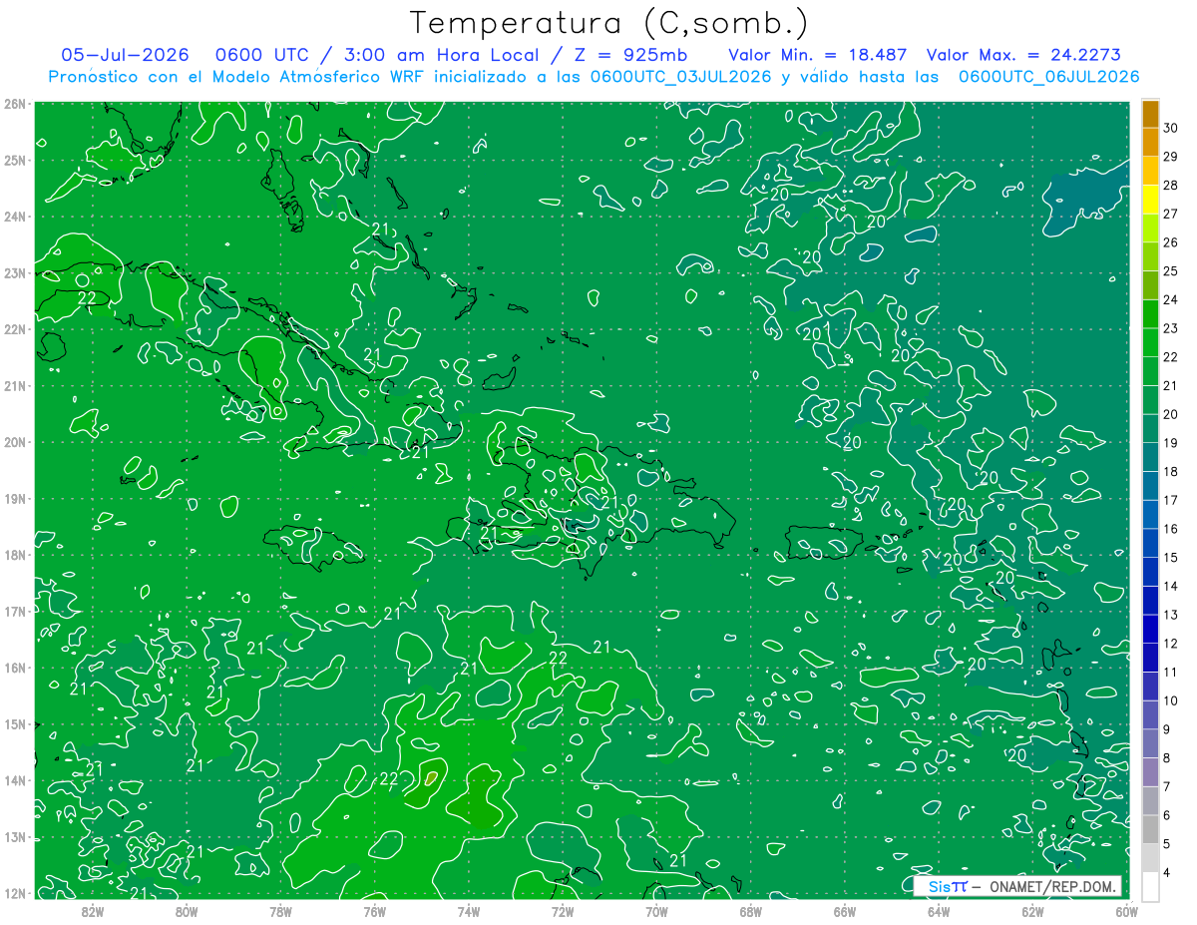The width and height of the screenshot is (1197, 925).
Task: Click the SisTT ONAMET/REP.DOM. logo box
Action: (x=1016, y=886)
